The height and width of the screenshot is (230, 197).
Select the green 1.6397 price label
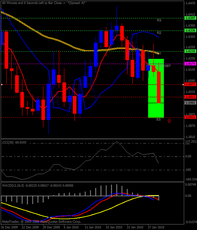[190, 18]
